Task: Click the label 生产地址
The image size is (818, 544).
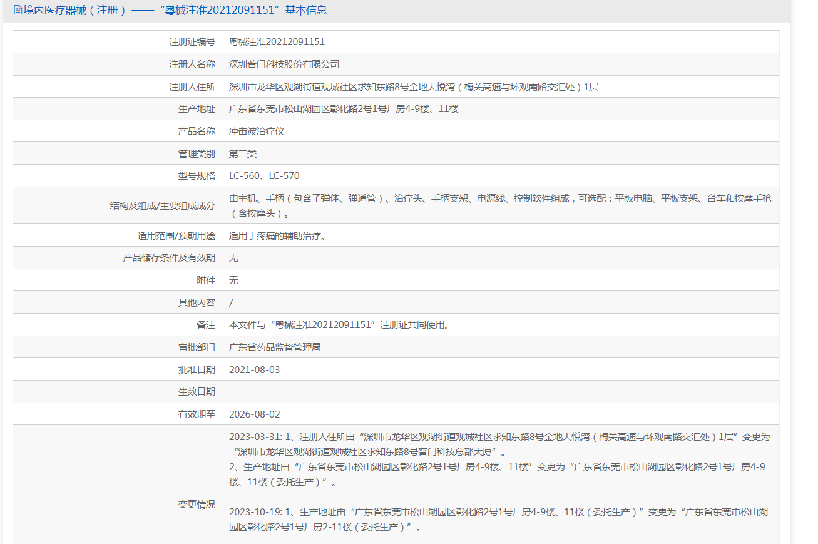Action: point(197,109)
